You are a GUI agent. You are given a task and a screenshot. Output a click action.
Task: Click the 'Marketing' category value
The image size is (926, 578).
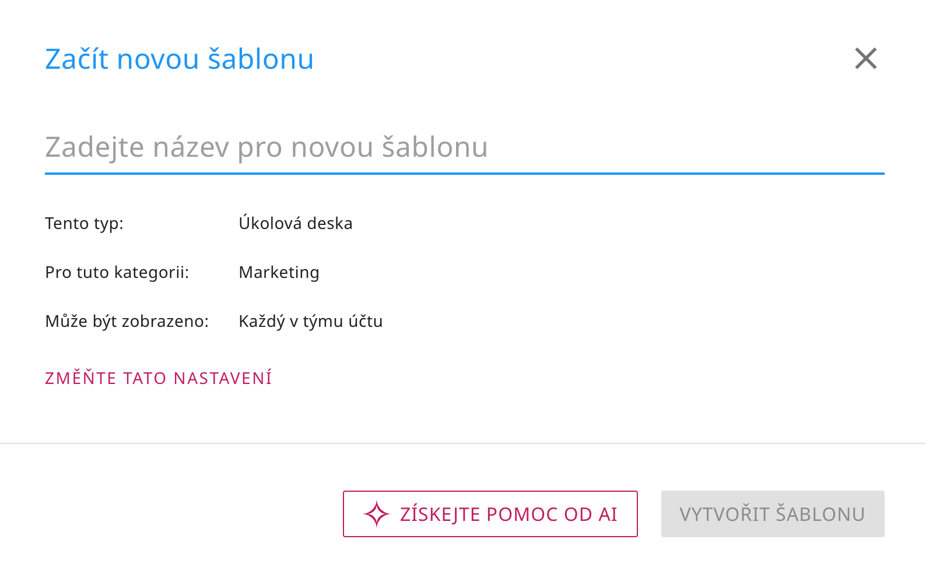(x=279, y=273)
